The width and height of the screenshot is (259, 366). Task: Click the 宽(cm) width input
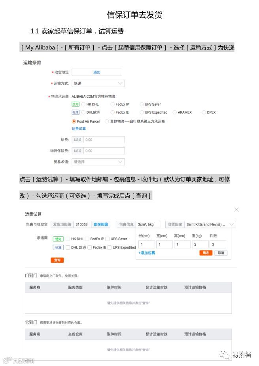(164, 245)
